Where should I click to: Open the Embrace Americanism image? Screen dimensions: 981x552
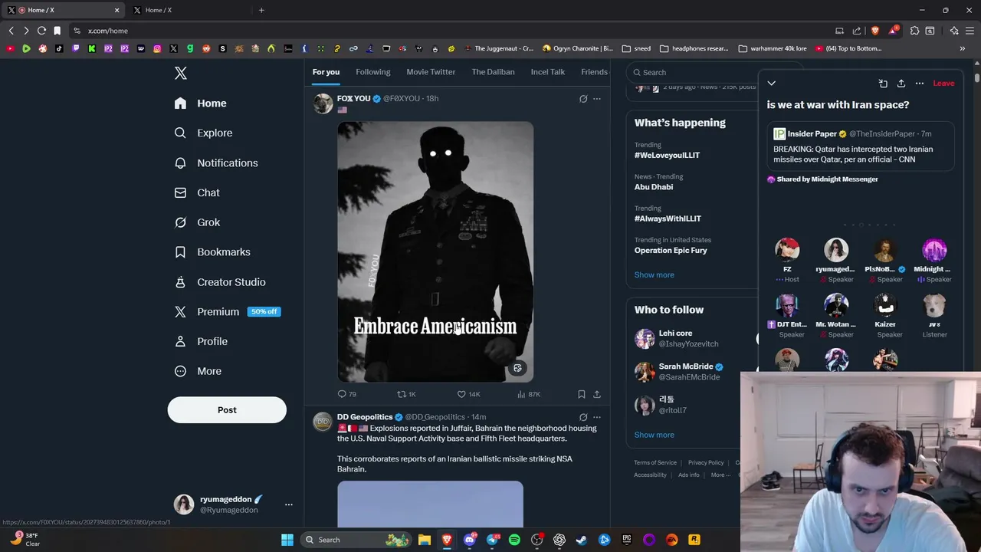tap(435, 251)
